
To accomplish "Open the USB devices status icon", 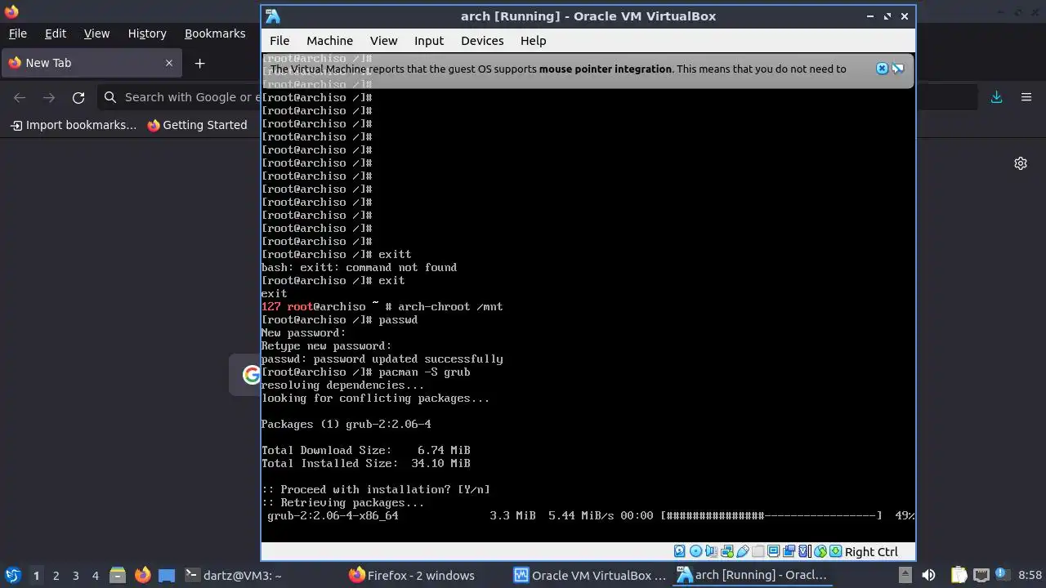I will 742,551.
